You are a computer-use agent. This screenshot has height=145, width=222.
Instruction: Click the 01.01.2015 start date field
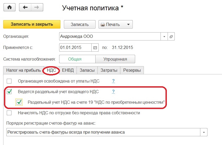pyautogui.click(x=75, y=48)
